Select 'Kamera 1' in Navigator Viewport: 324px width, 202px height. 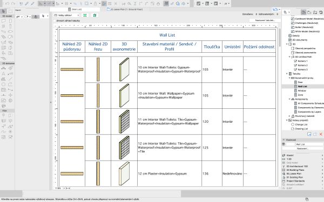[x=303, y=61]
